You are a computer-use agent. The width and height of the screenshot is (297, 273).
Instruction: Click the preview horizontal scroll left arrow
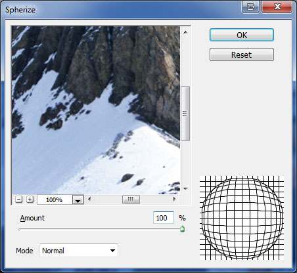[x=89, y=199]
